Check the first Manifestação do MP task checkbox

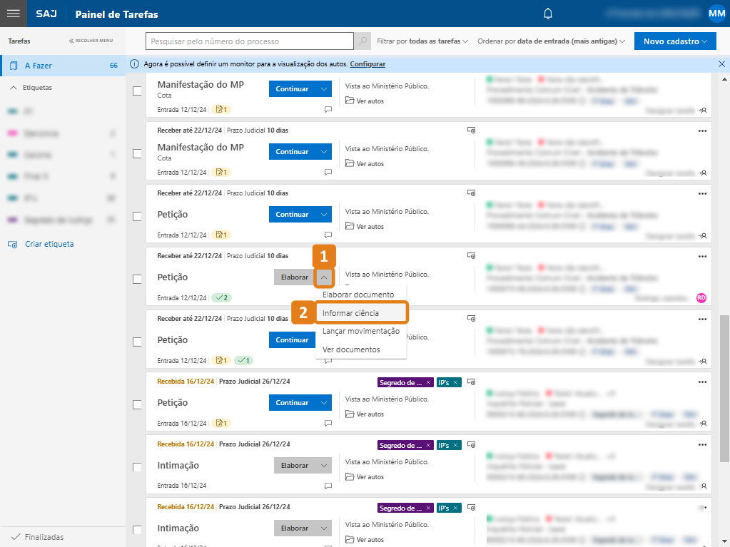[138, 91]
